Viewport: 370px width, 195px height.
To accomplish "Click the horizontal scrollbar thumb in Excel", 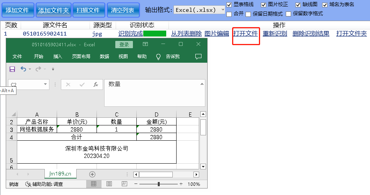I will click(156, 174).
